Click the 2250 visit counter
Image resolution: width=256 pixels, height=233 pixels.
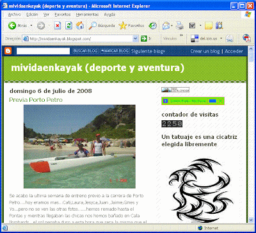tap(172, 124)
